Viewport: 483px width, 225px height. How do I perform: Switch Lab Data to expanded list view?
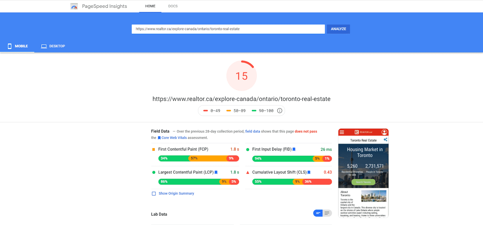327,213
